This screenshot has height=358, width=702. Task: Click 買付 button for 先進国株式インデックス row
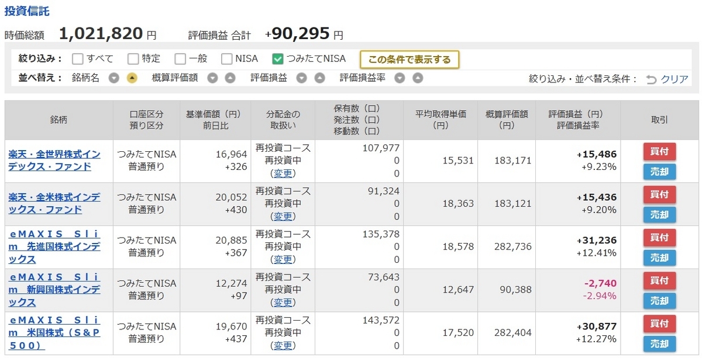point(659,238)
